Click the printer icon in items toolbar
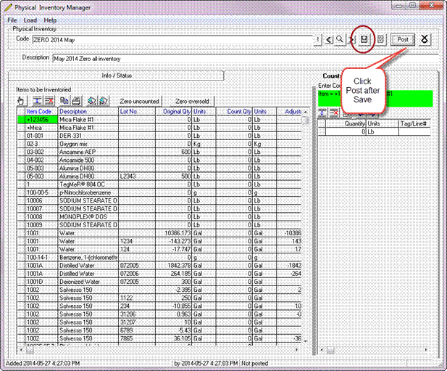Viewport: 447px width, 371px height. (76, 101)
